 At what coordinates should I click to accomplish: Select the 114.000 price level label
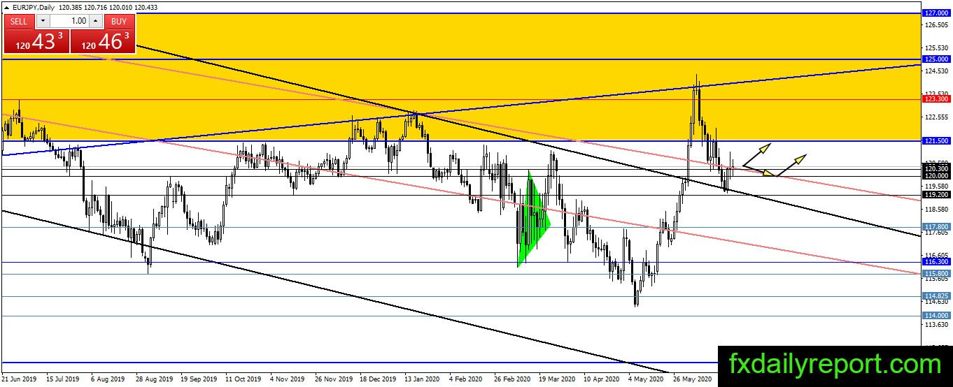click(x=936, y=315)
